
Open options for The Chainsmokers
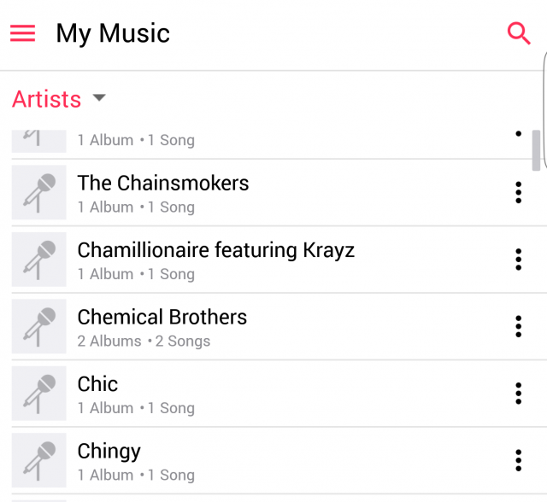tap(518, 193)
